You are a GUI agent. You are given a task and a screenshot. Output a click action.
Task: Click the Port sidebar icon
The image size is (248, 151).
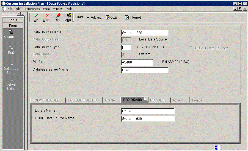[x=11, y=48]
